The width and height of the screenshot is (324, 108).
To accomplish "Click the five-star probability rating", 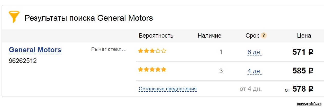I will [x=152, y=70].
